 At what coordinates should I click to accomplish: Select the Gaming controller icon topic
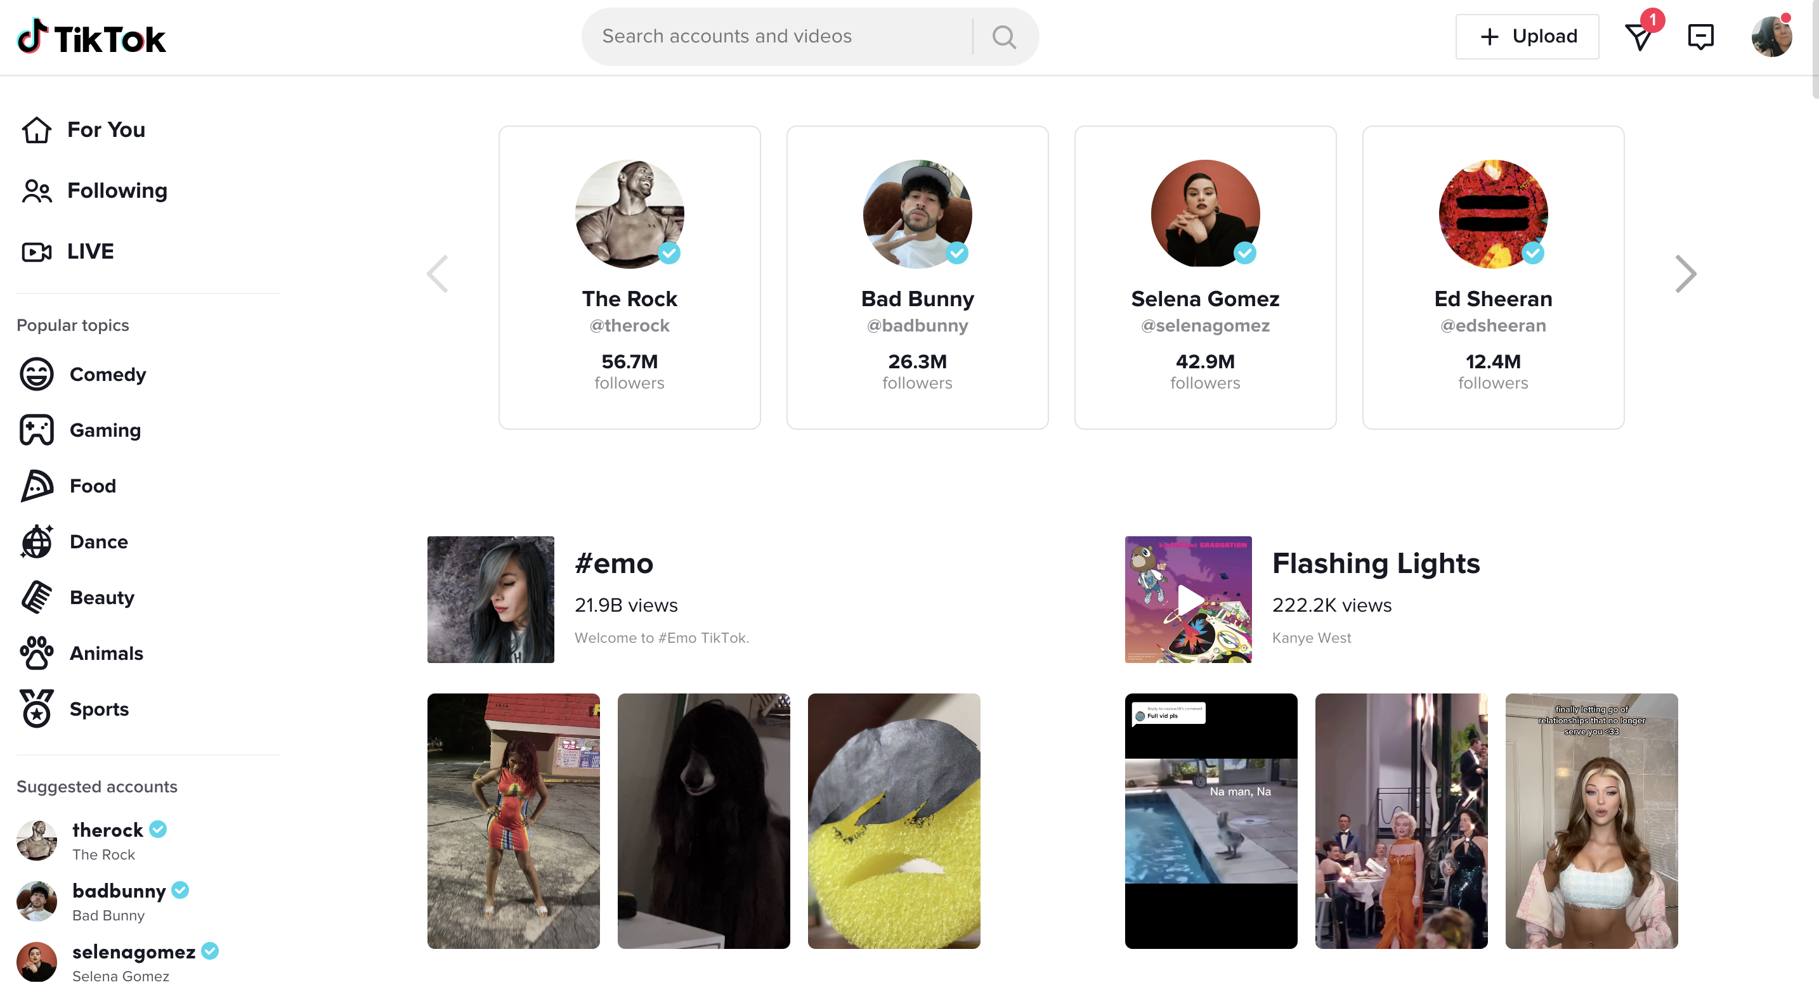(36, 428)
